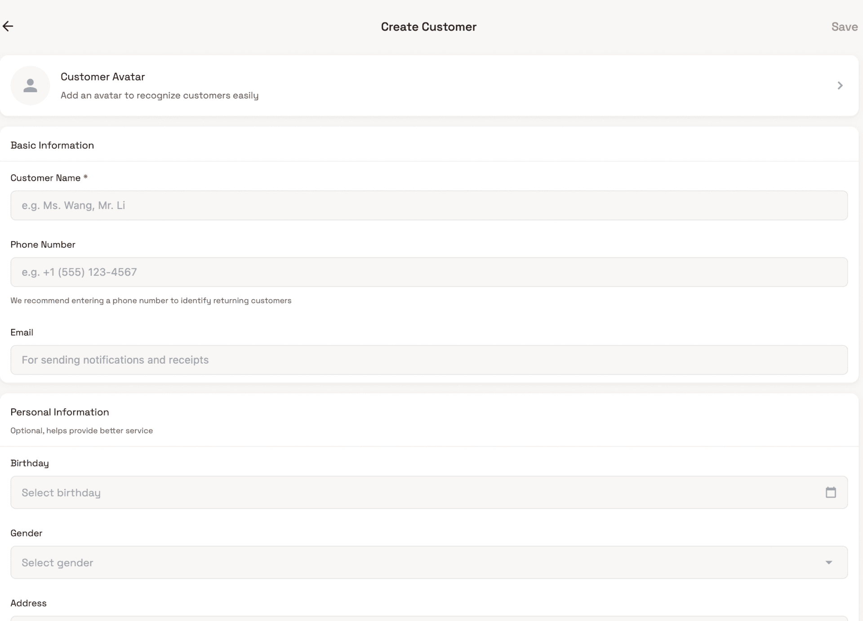Open Customer Avatar via right chevron
Viewport: 863px width, 621px height.
[840, 85]
